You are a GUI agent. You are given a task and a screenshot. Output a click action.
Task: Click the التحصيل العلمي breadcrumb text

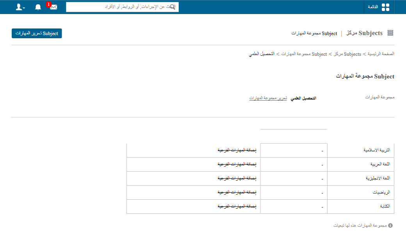pos(262,54)
